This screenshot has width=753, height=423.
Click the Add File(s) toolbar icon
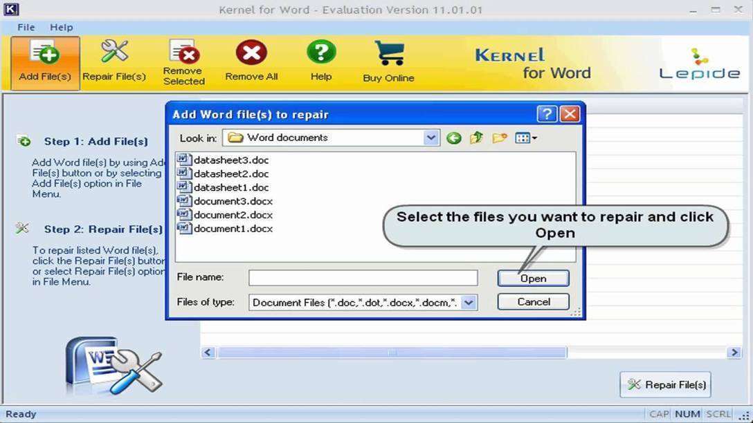point(45,62)
